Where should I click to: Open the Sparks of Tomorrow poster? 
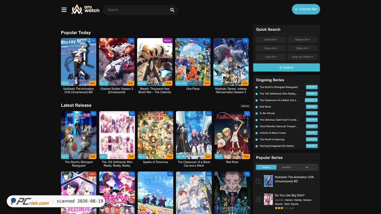click(x=156, y=135)
